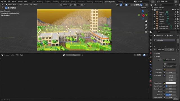This screenshot has height=101, width=180.
Task: Pause the viewport render preview
Action: (x=147, y=5)
